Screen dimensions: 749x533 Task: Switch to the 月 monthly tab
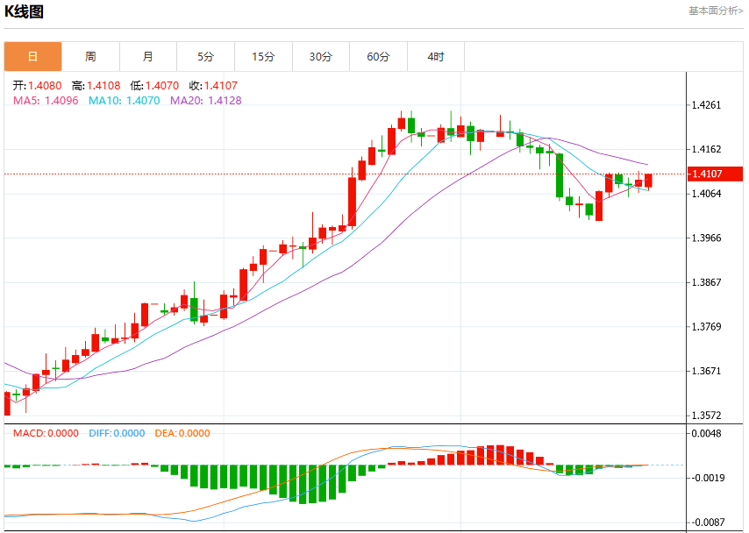pos(148,56)
